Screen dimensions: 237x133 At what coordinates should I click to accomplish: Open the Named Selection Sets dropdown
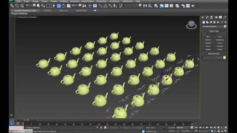133,5
